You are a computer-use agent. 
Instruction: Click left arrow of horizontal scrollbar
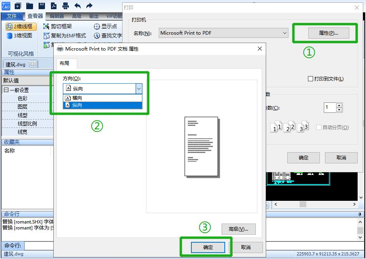click(276, 204)
